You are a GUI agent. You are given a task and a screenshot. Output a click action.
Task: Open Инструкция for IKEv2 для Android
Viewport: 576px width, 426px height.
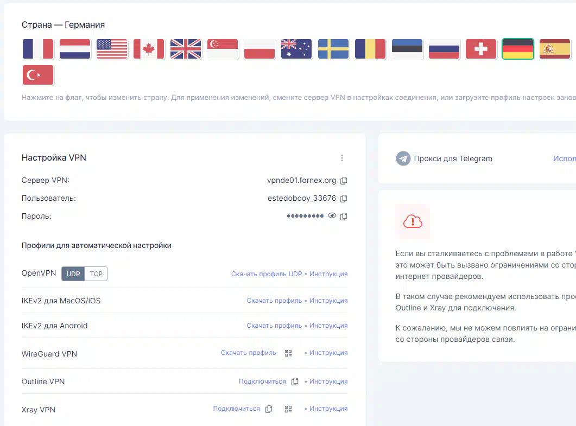point(328,326)
